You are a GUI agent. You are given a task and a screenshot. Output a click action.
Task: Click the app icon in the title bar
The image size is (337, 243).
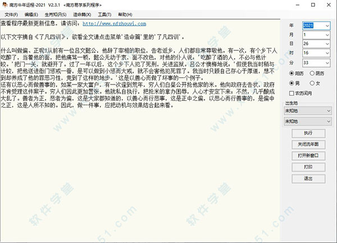[x=5, y=4]
